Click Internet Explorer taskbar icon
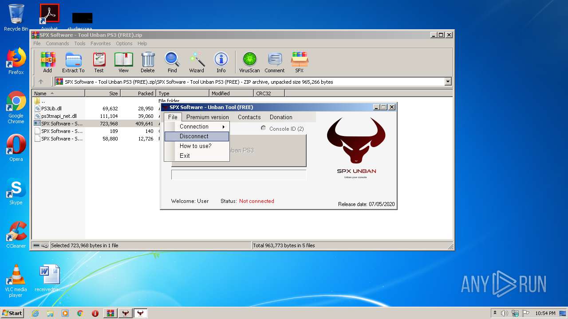 coord(35,313)
